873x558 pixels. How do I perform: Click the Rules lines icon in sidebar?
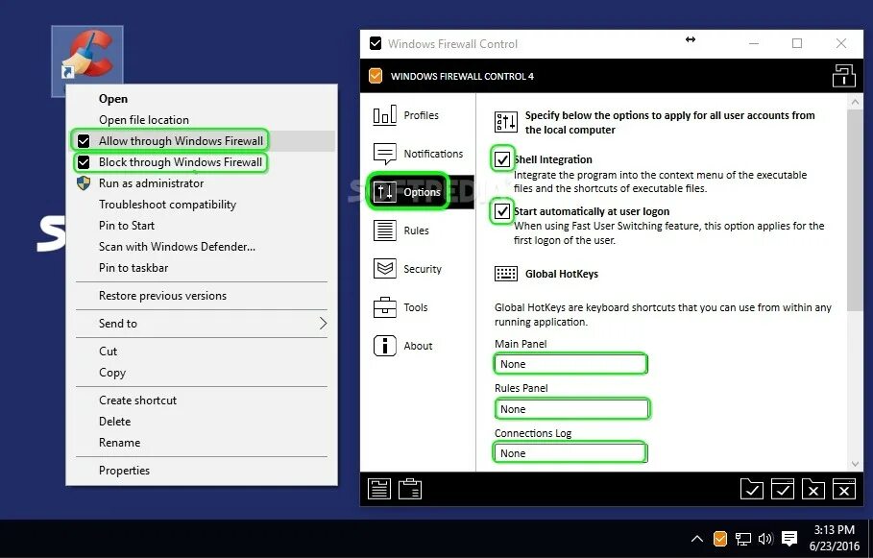385,230
